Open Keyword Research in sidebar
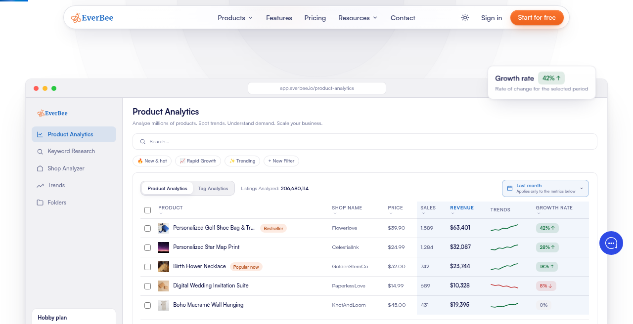 [74, 152]
